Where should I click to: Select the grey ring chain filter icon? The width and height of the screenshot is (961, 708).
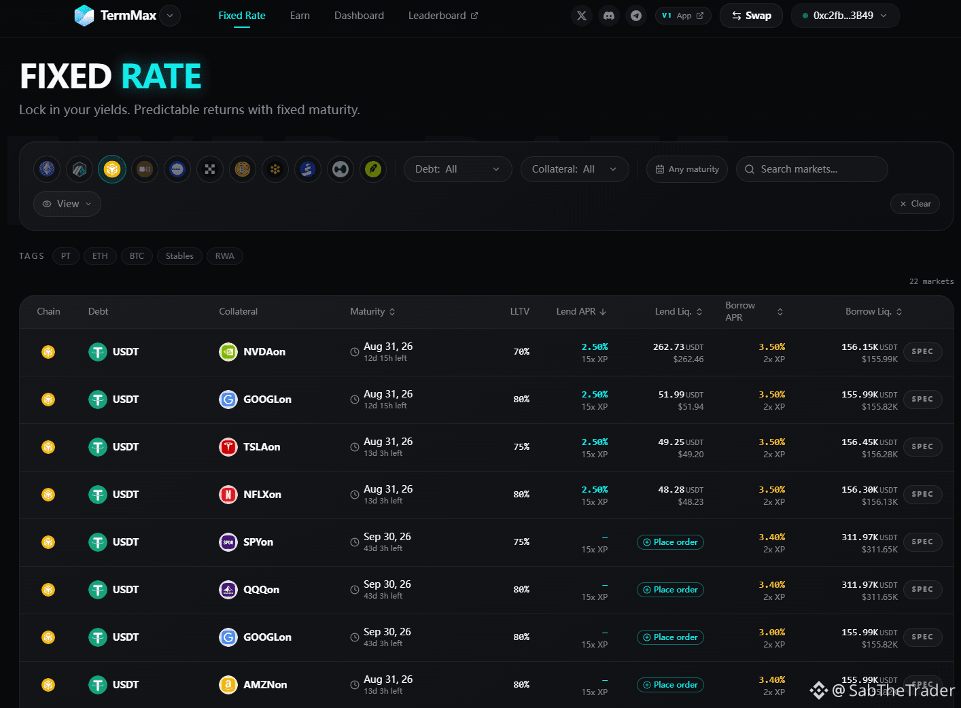[x=340, y=169]
